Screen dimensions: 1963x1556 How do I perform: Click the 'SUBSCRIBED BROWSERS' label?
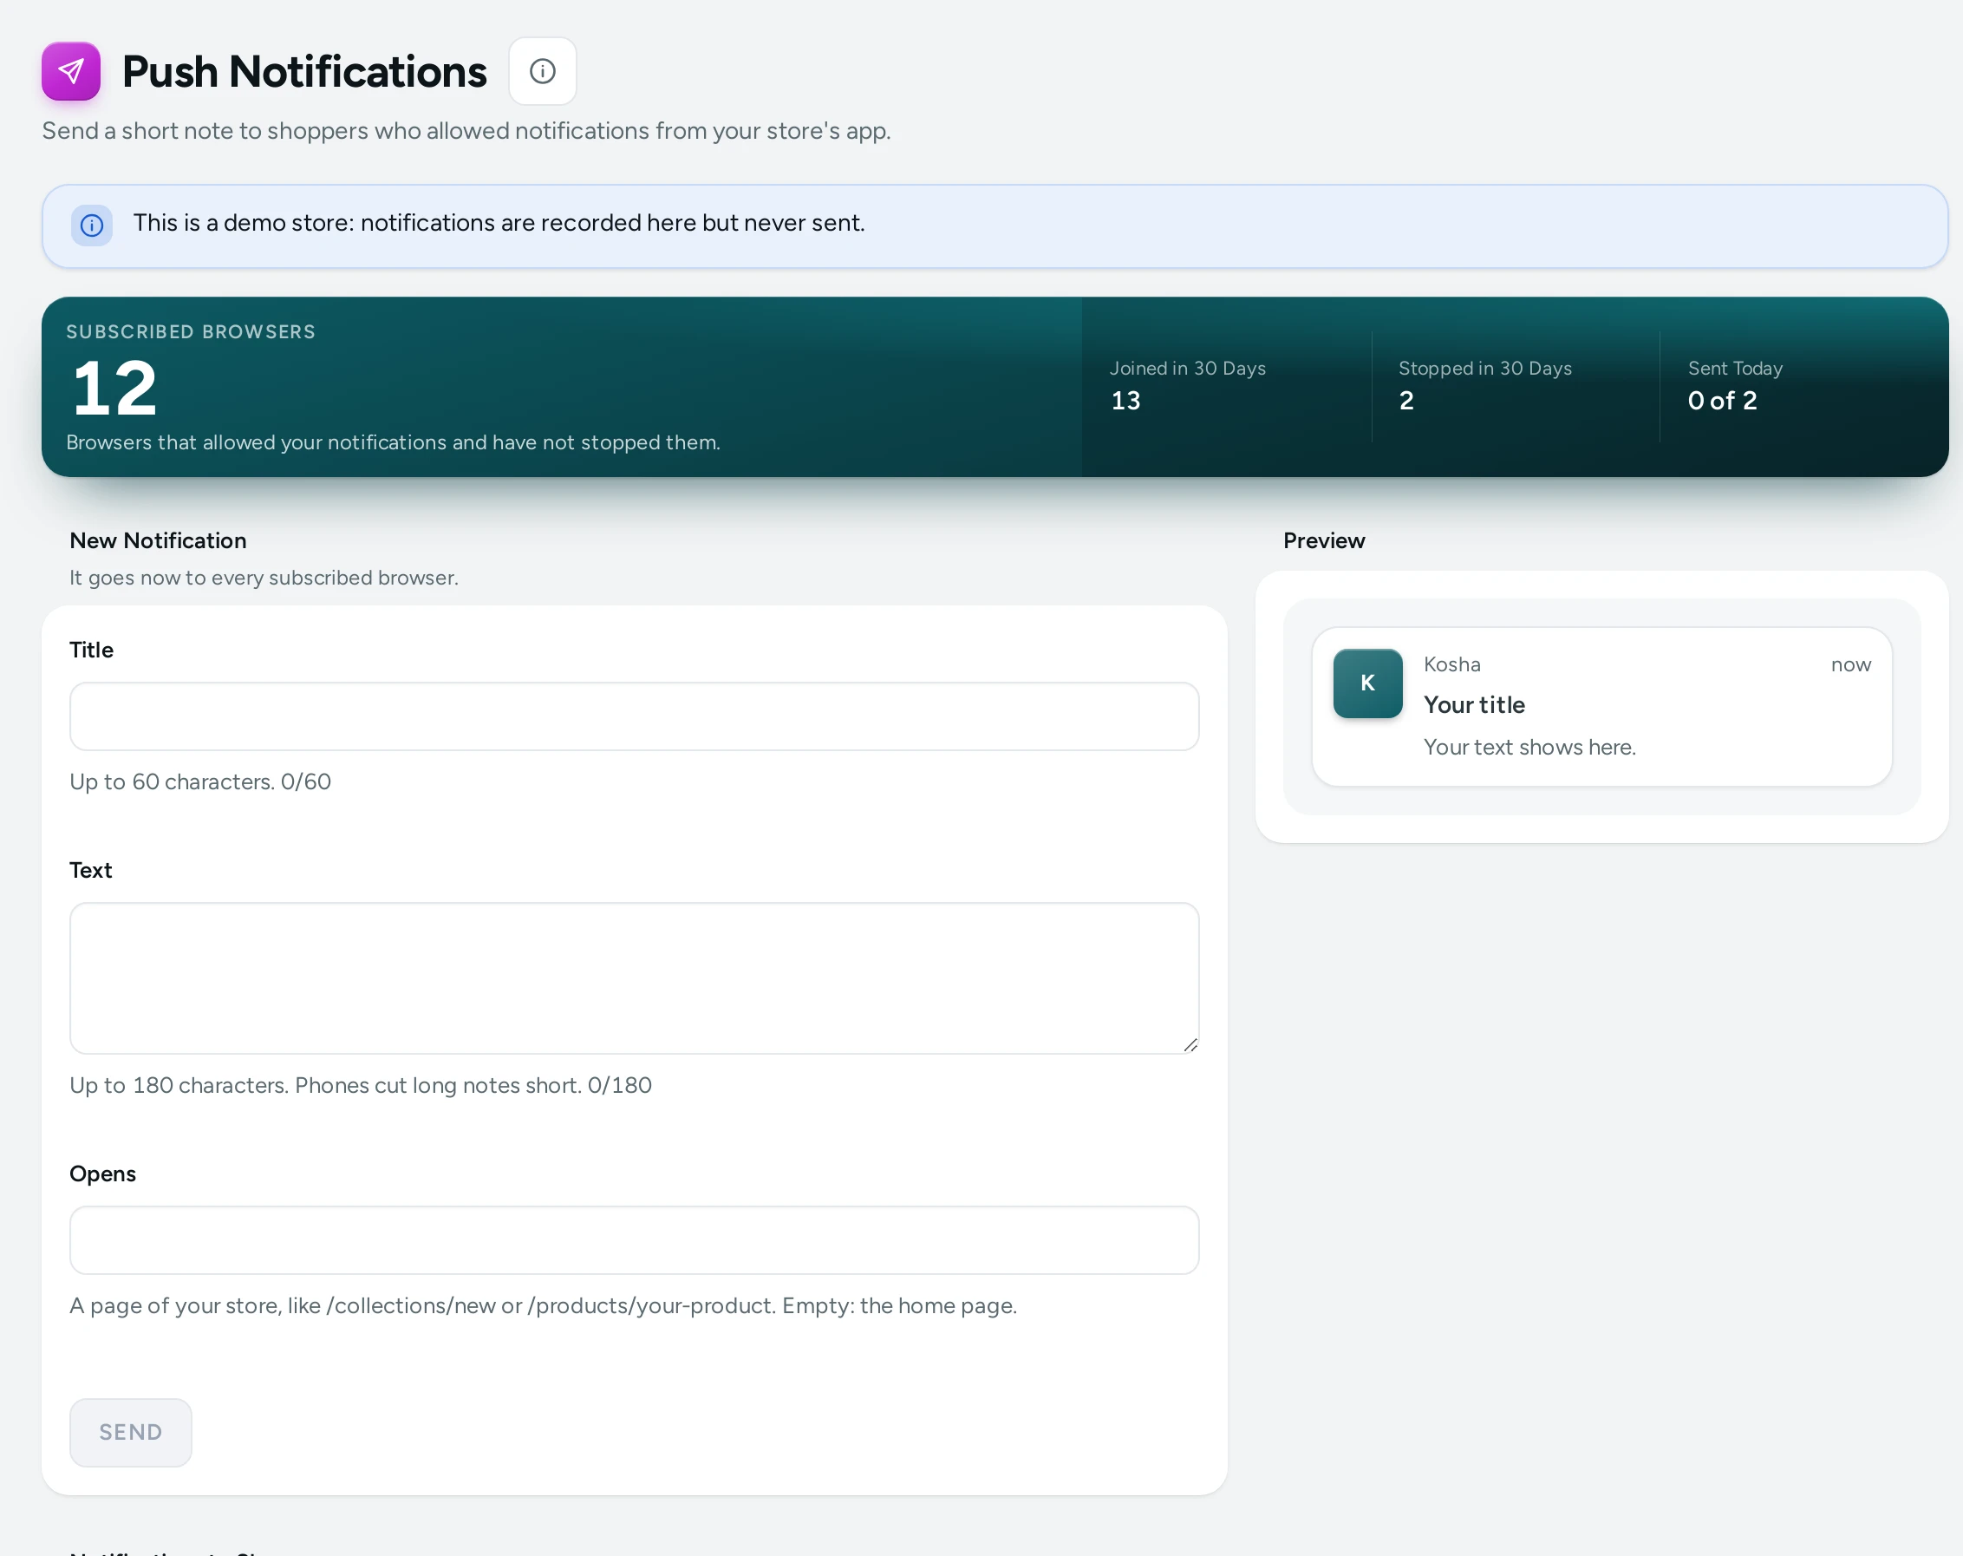coord(190,331)
